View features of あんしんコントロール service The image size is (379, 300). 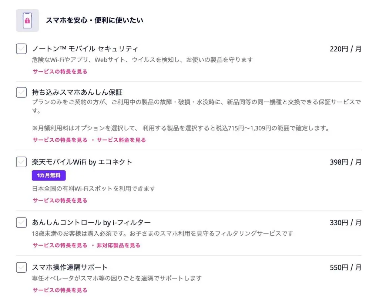(x=59, y=245)
